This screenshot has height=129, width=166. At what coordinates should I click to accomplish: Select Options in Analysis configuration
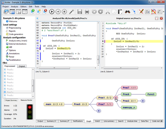pos(12,50)
